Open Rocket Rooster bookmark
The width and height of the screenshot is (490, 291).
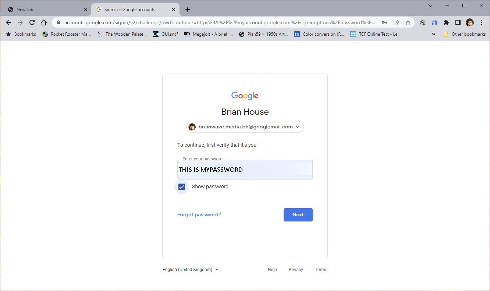[x=66, y=34]
